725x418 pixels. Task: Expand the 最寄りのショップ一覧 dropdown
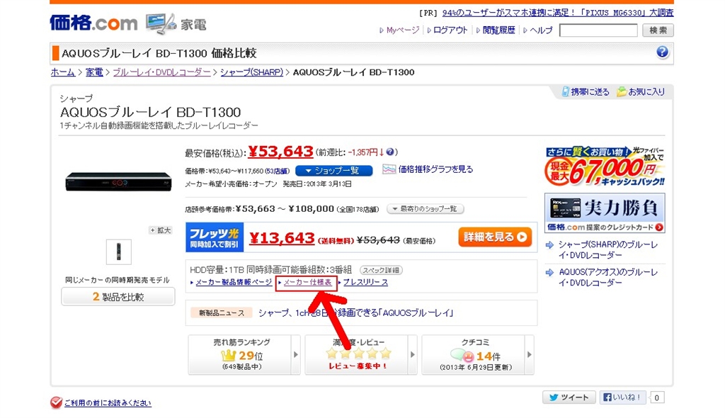(425, 209)
